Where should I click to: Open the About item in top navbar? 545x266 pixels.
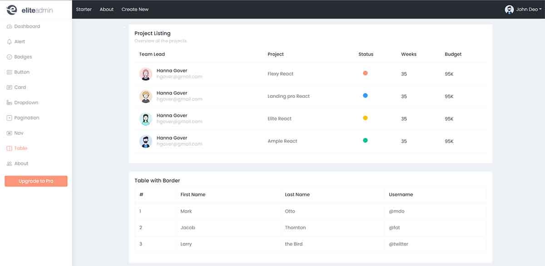(x=106, y=9)
